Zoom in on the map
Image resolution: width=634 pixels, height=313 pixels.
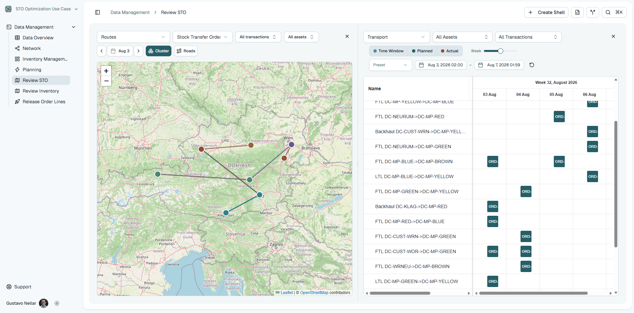pos(106,71)
